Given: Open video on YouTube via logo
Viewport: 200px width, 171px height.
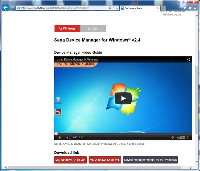Looking at the screenshot, I should [181, 137].
